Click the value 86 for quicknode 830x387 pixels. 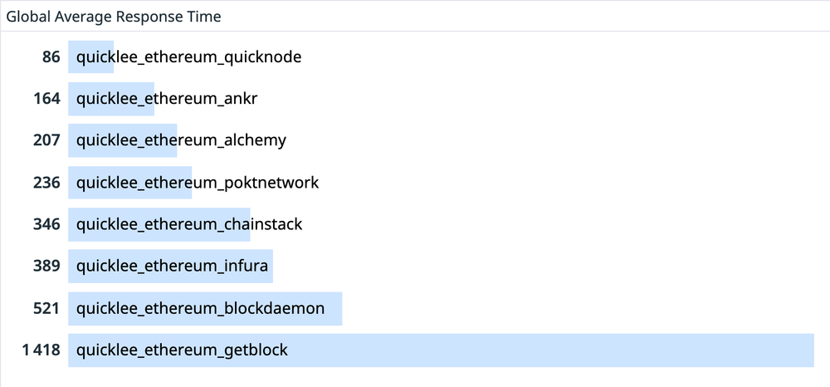click(51, 56)
